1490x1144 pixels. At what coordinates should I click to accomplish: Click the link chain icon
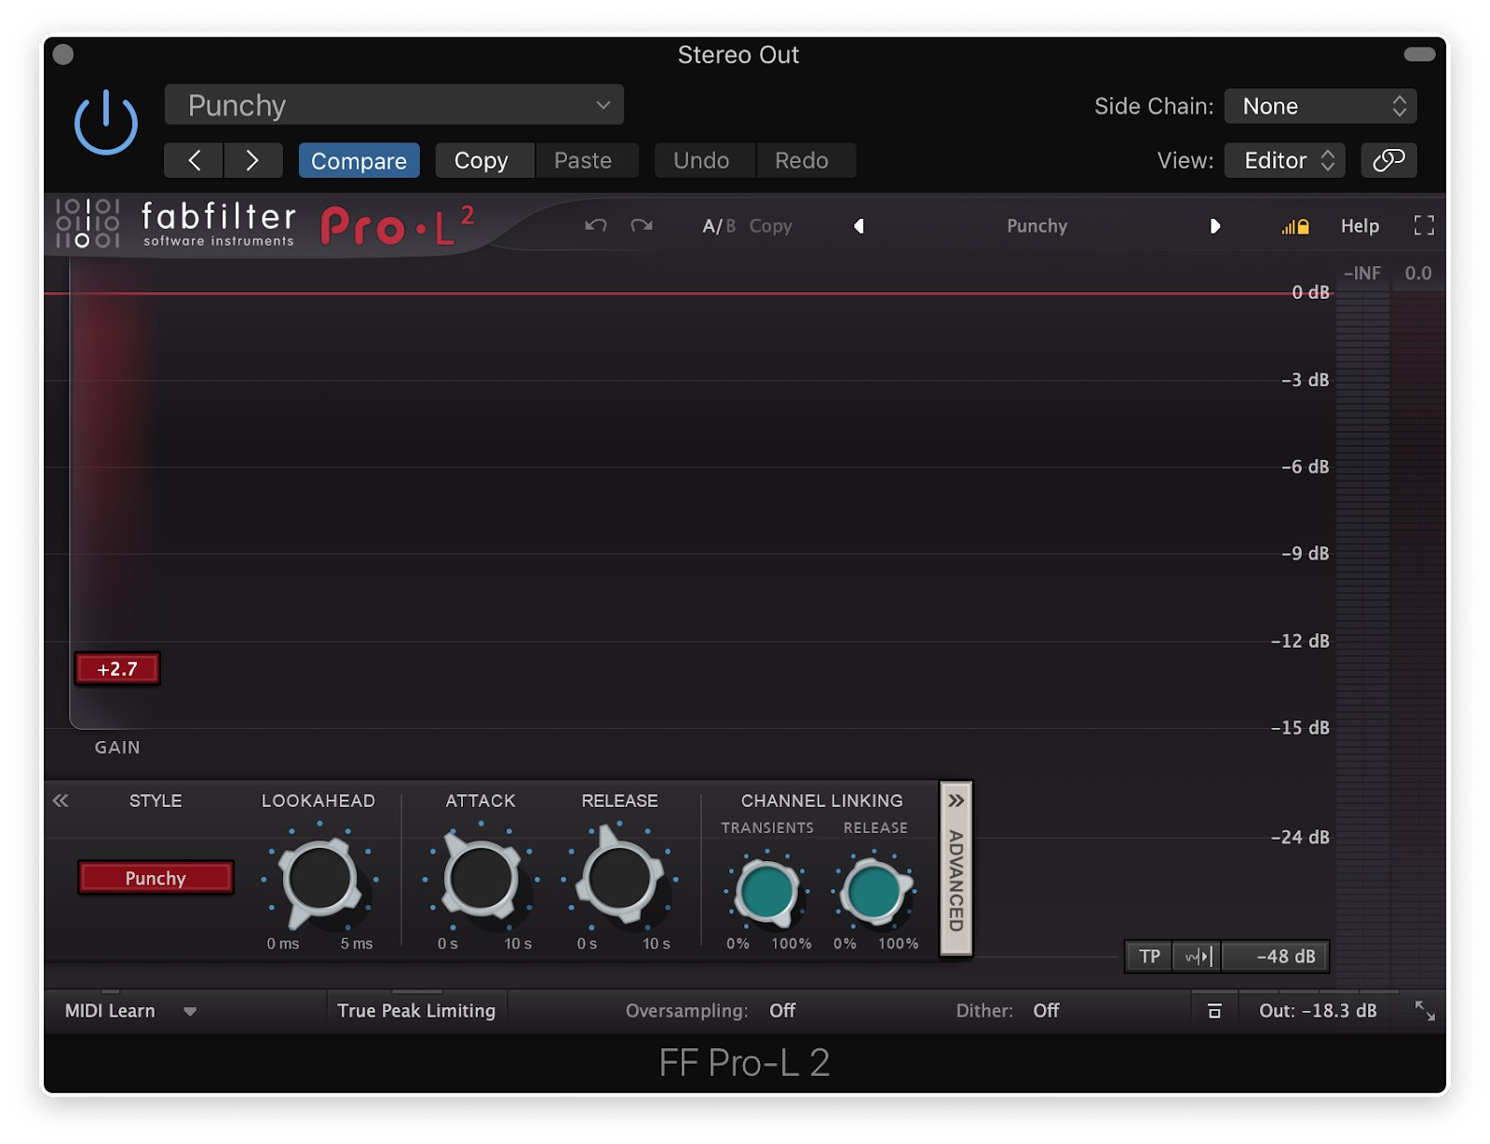(x=1388, y=160)
